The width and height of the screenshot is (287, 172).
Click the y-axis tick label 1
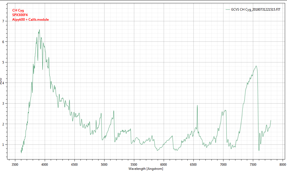3,144
